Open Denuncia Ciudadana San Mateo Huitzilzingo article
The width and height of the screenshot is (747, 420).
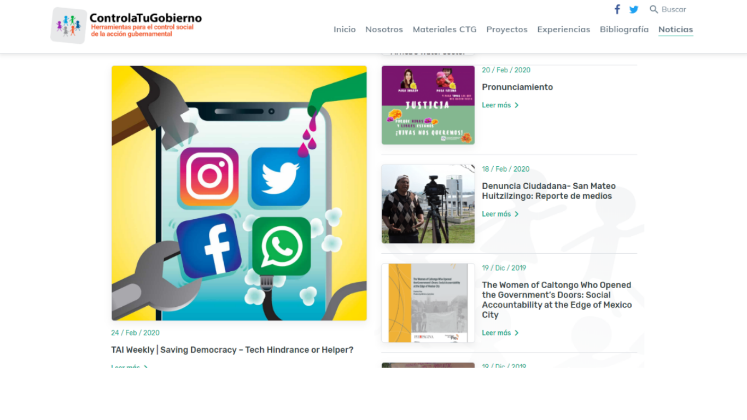click(548, 191)
